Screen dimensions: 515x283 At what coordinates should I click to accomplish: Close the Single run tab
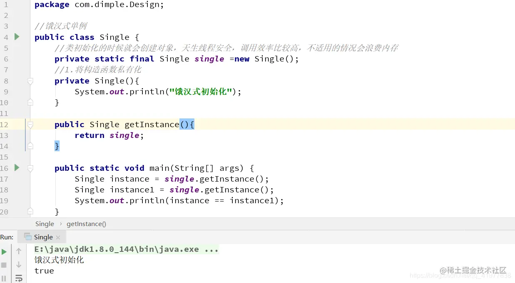58,237
